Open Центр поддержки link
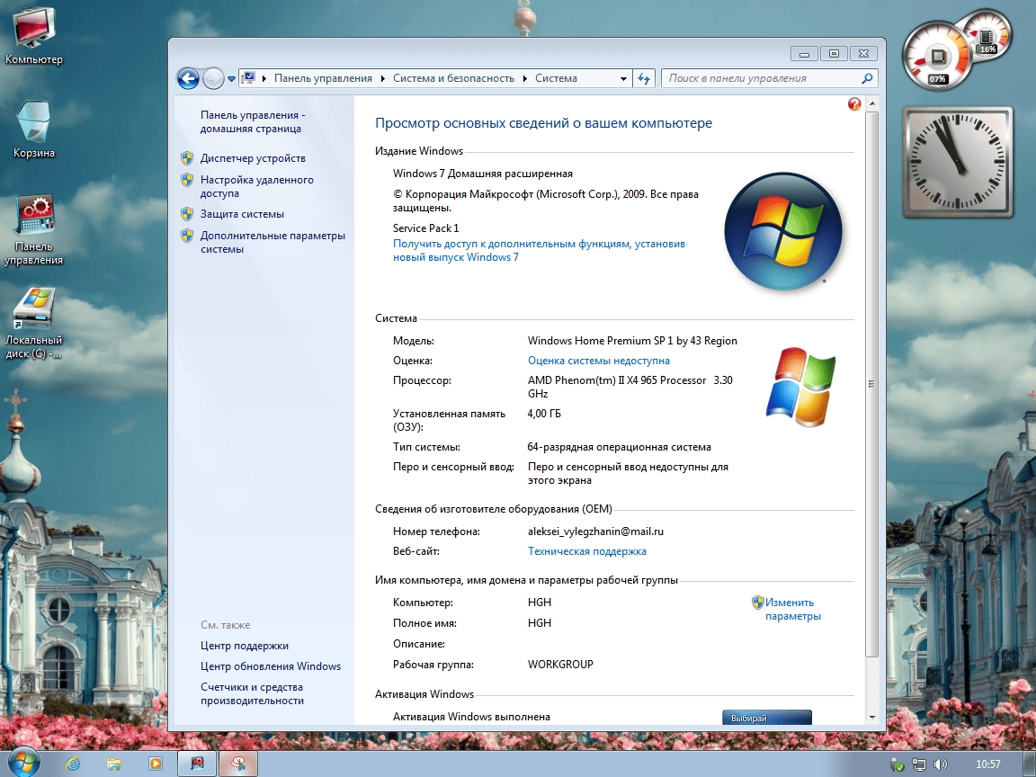1036x777 pixels. pyautogui.click(x=245, y=646)
